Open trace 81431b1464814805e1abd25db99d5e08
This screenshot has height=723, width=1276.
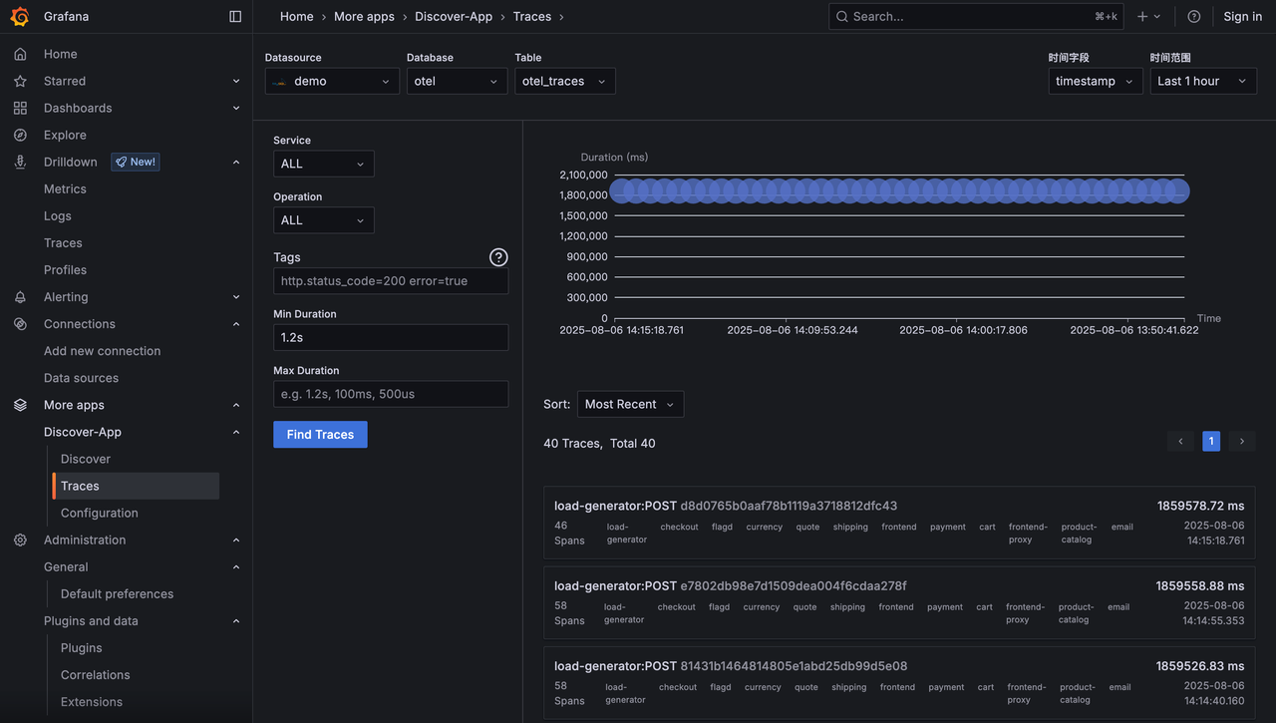[x=899, y=683]
